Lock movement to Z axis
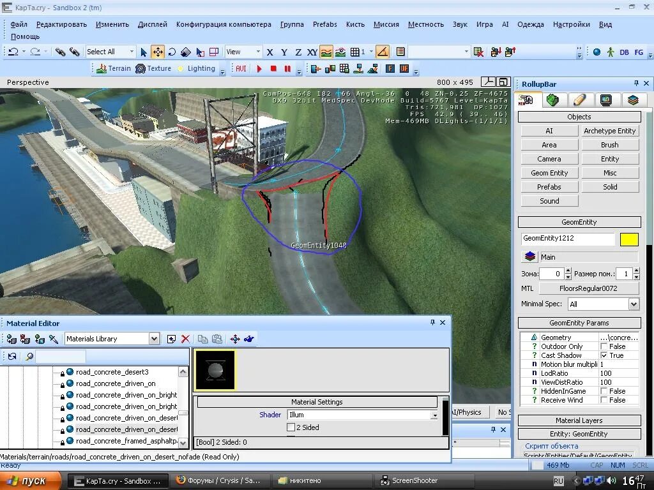654x490 pixels. (x=298, y=52)
